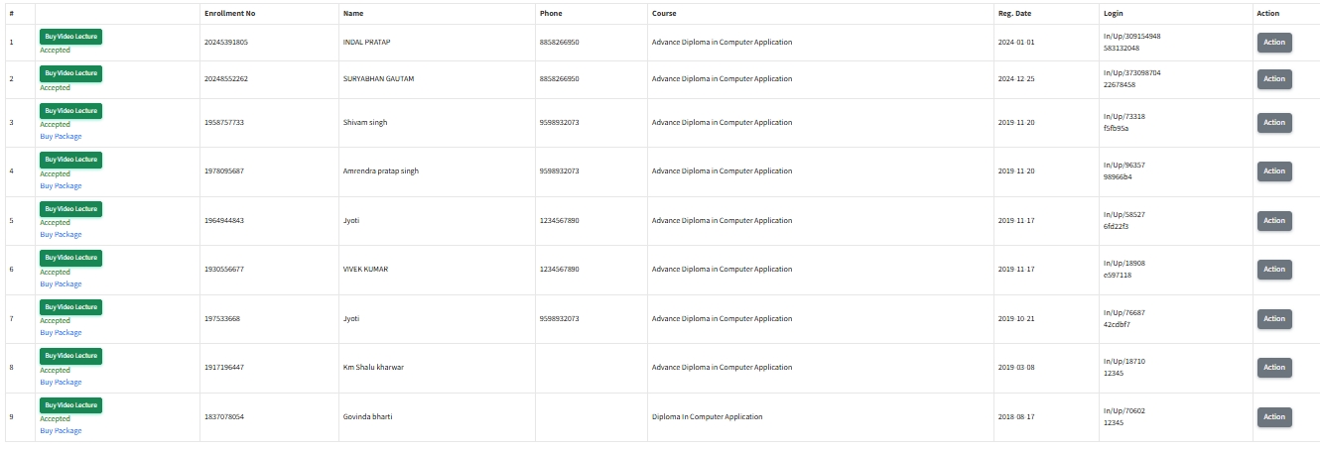
Task: Click Buy Package link for VIVEK KUMAR
Action: pyautogui.click(x=61, y=283)
